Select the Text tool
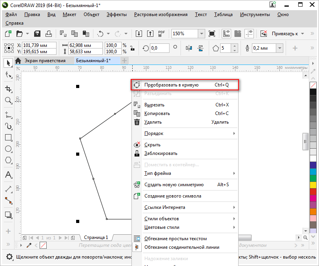The image size is (319, 266). click(x=8, y=175)
